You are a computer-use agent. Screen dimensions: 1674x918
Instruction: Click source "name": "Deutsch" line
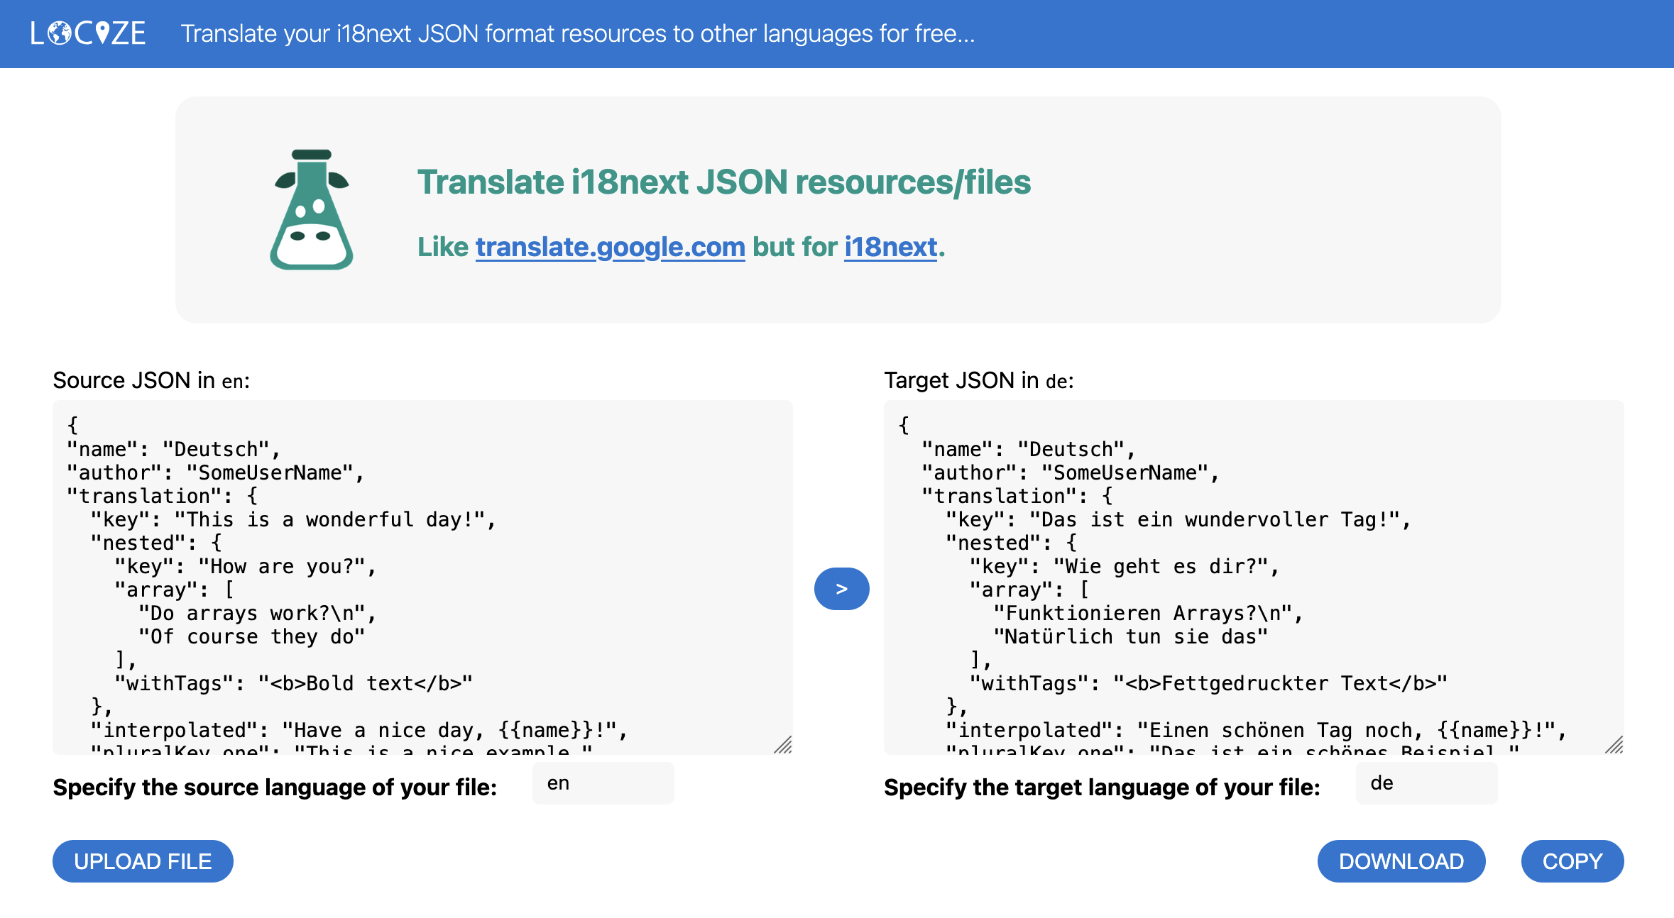tap(174, 449)
